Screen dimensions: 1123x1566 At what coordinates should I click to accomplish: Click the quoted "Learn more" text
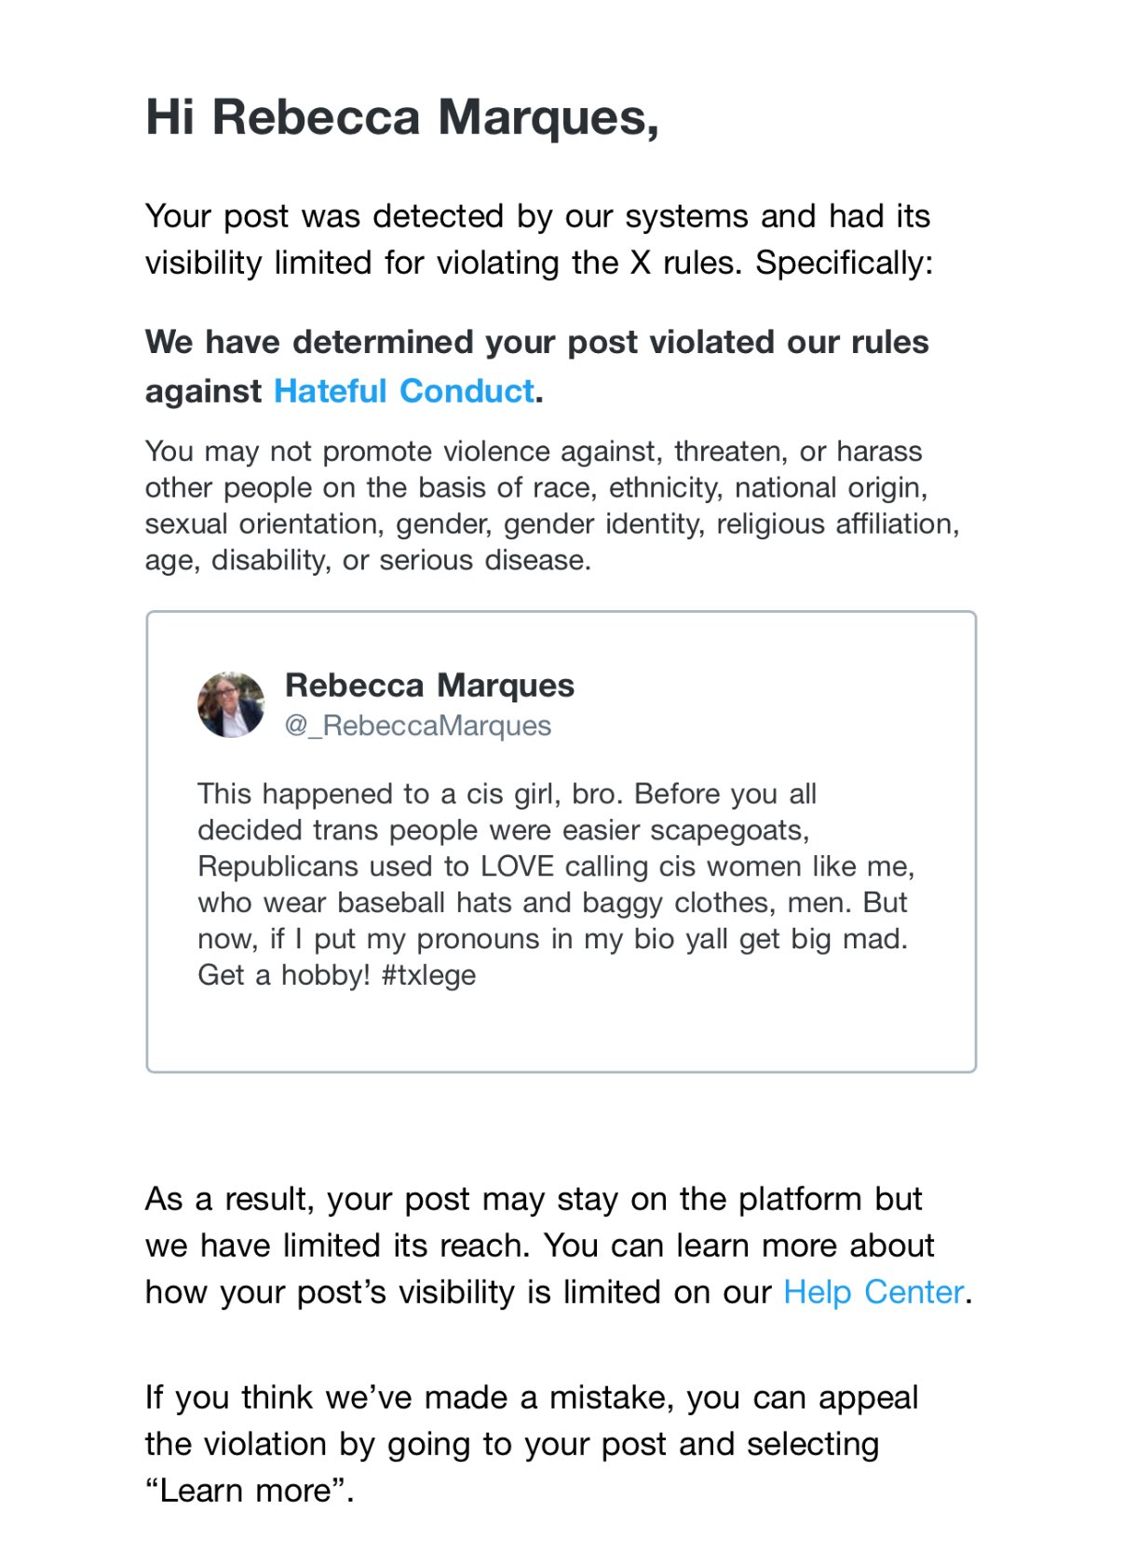[250, 1491]
